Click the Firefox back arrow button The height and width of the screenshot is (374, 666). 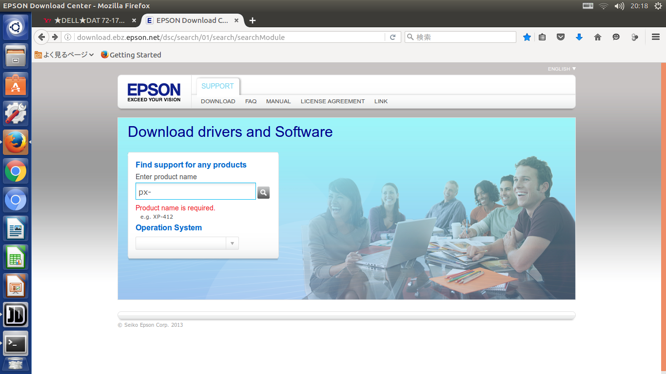(x=42, y=37)
